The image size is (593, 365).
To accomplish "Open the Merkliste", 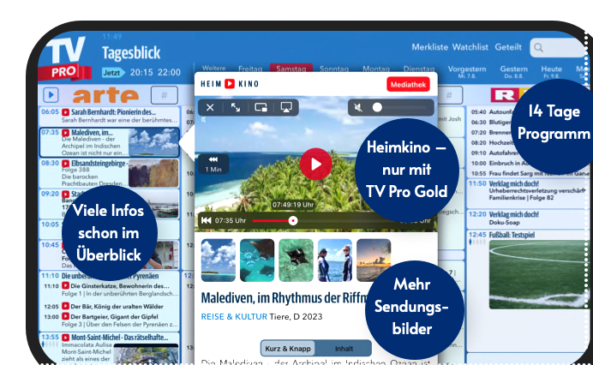I will [x=429, y=47].
